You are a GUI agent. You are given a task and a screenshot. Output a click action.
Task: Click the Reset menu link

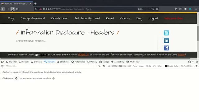[x=110, y=18]
